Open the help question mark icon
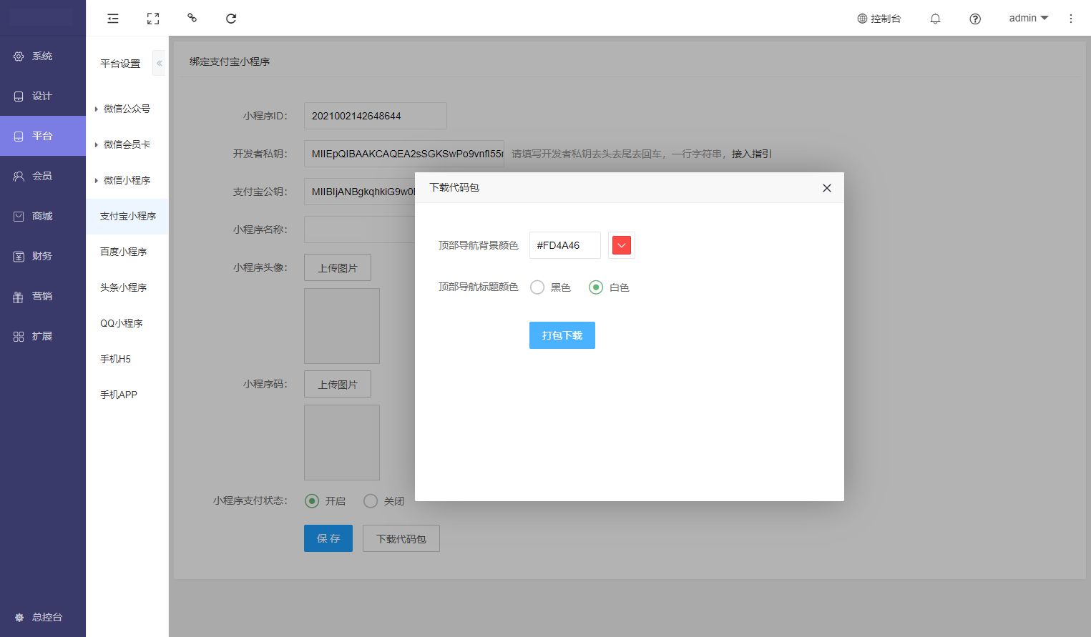Image resolution: width=1091 pixels, height=637 pixels. 975,19
